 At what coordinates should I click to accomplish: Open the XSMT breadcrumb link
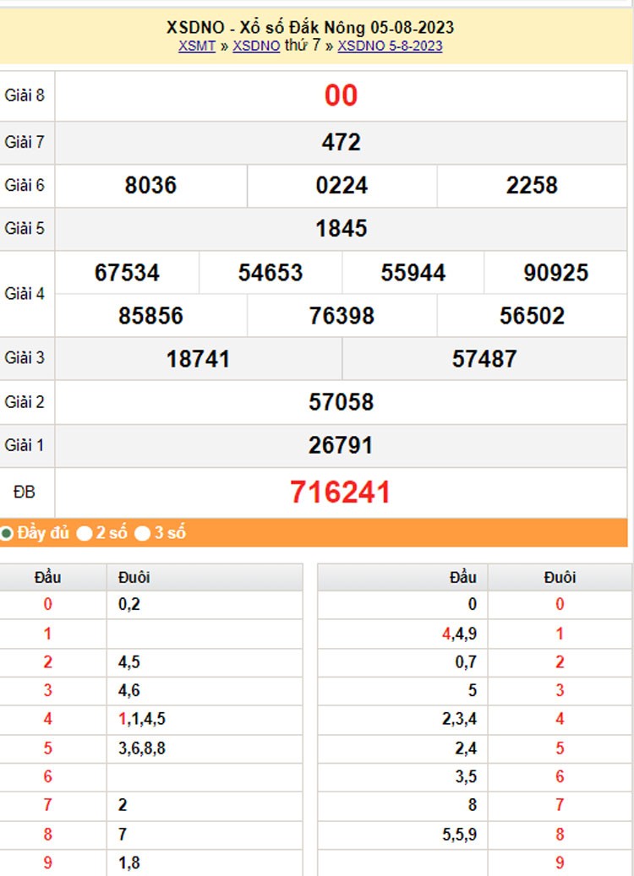pos(196,46)
